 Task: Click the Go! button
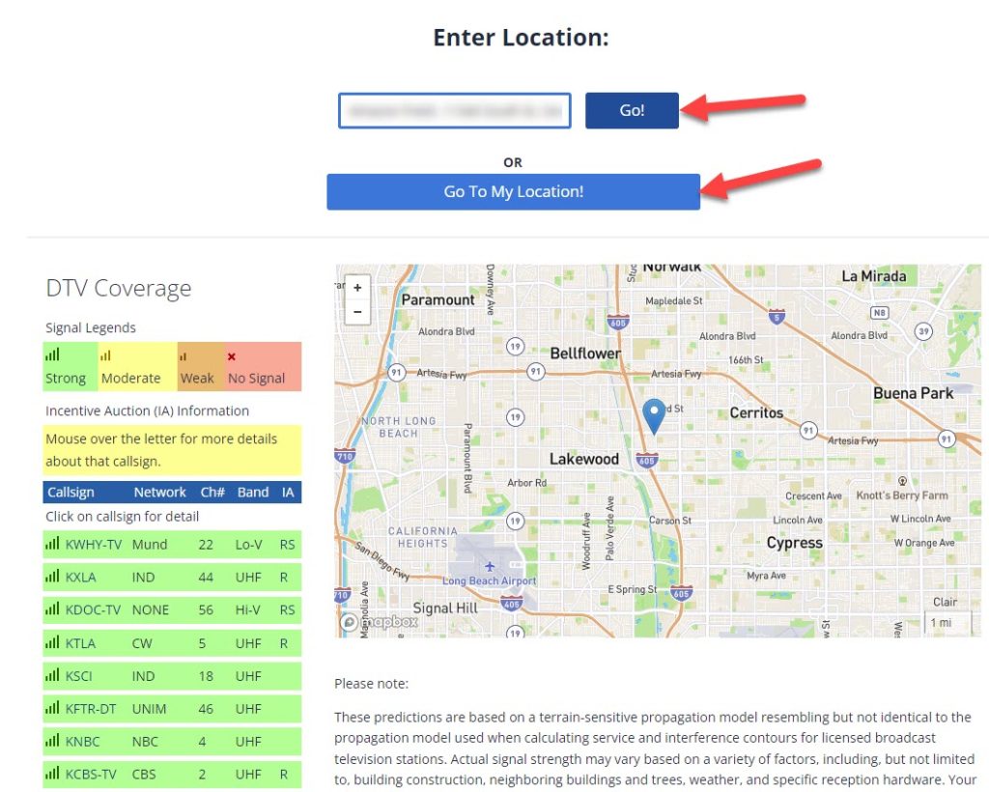pyautogui.click(x=632, y=110)
